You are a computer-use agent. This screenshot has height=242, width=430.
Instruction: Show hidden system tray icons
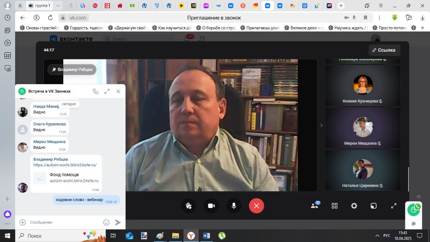coord(377,236)
